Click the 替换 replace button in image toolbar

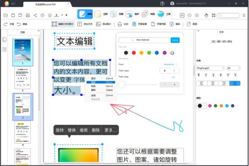tap(72, 130)
